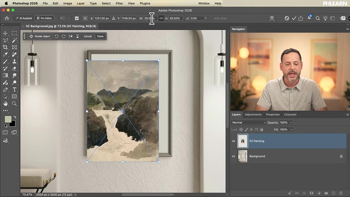Screen dimensions: 350x197
Task: Rotate 90 degrees counterclockwise in transform bar
Action: tap(57, 36)
